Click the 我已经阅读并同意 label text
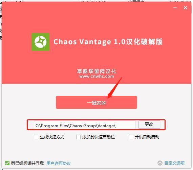This screenshot has width=193, height=170. (x=27, y=163)
